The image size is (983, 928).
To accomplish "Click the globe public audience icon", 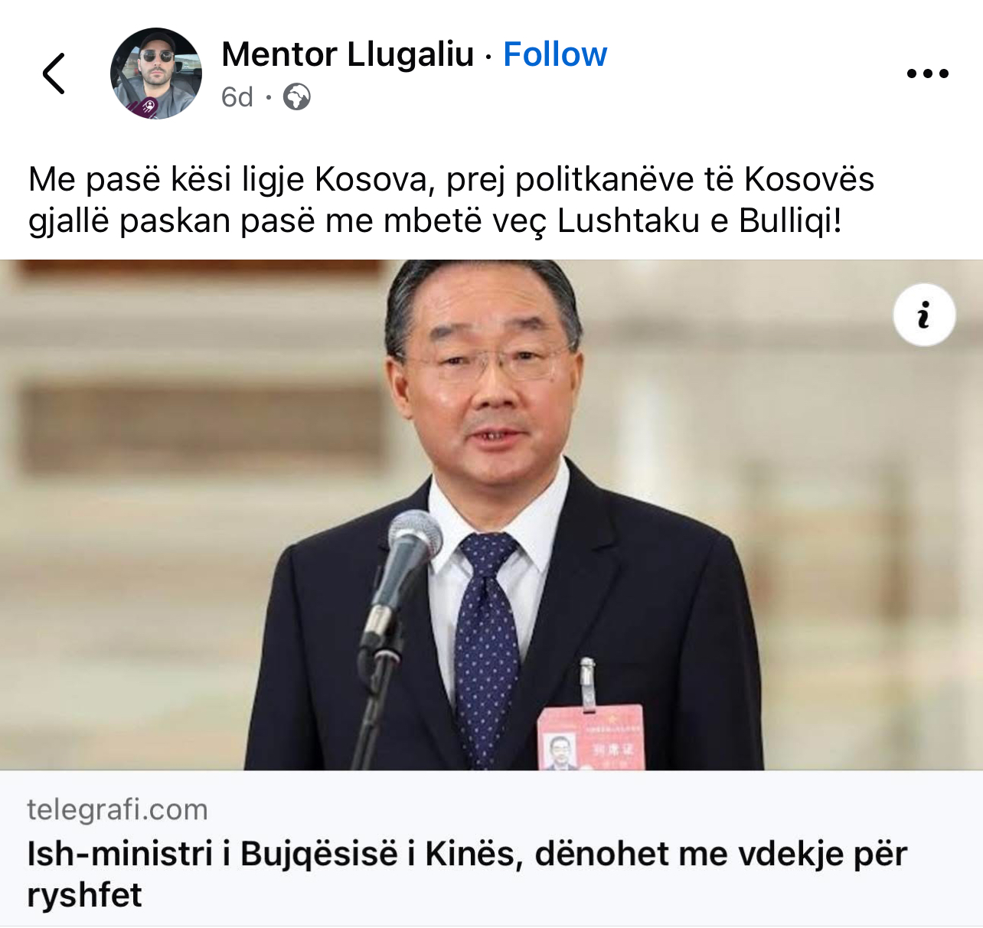I will click(x=296, y=97).
